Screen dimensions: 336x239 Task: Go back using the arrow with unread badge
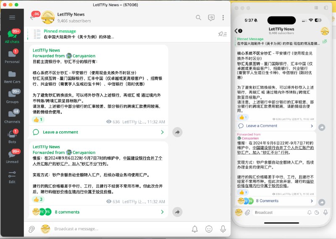[33, 18]
